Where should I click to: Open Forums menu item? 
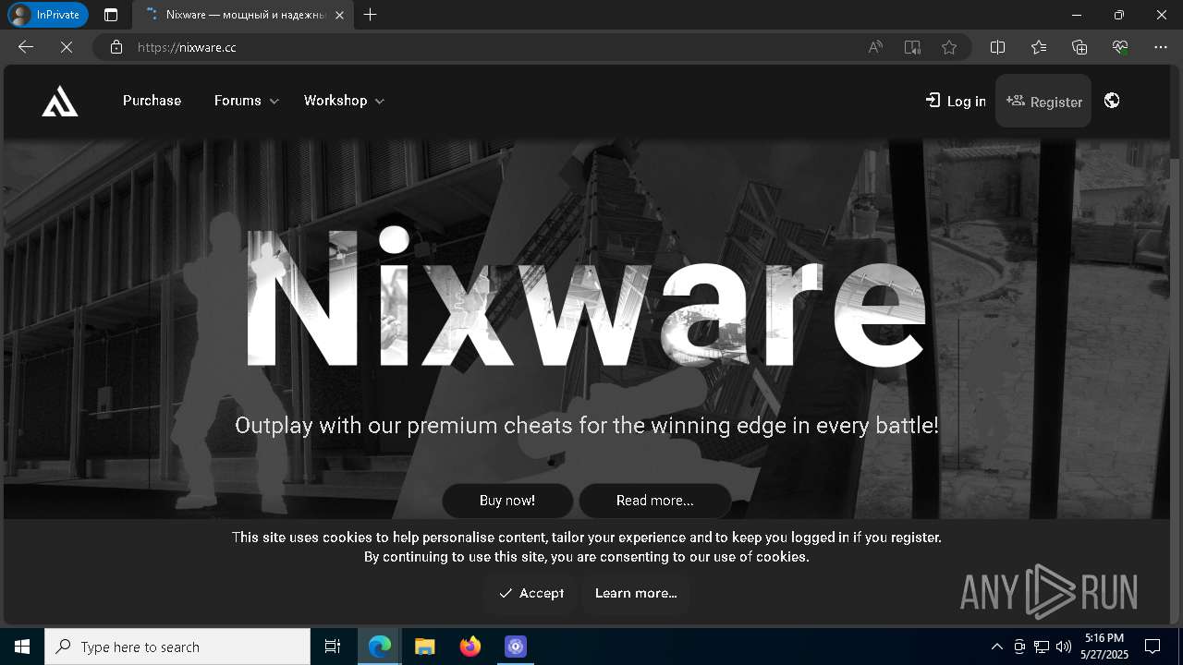[238, 101]
